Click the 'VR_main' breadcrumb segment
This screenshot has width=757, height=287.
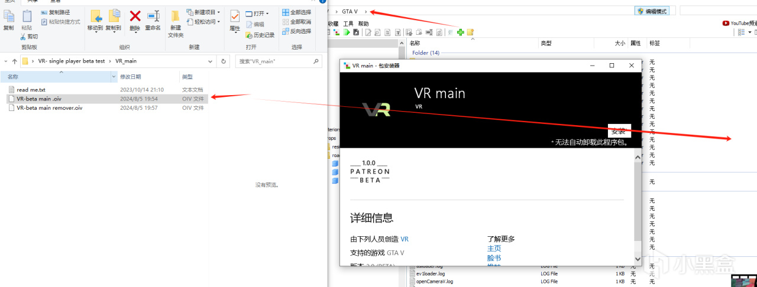coord(126,61)
